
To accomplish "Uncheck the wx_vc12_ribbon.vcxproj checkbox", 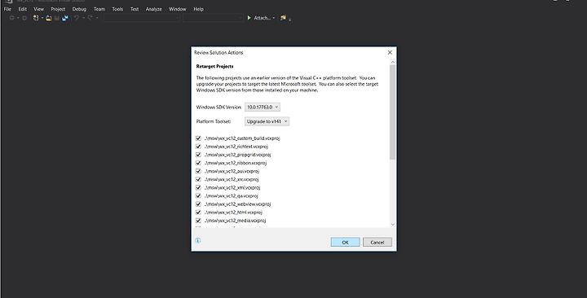I will tap(198, 163).
